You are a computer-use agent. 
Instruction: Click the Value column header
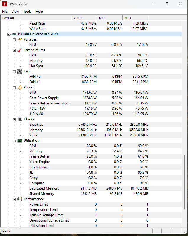point(84,18)
